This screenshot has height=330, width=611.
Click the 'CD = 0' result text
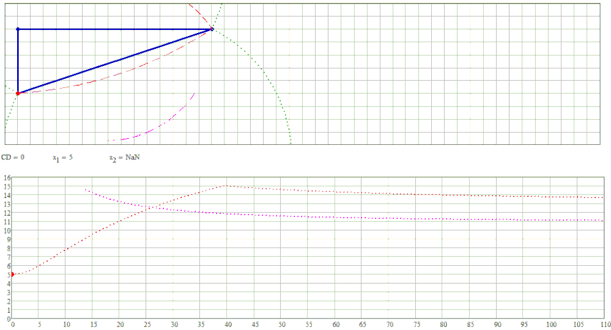point(13,157)
